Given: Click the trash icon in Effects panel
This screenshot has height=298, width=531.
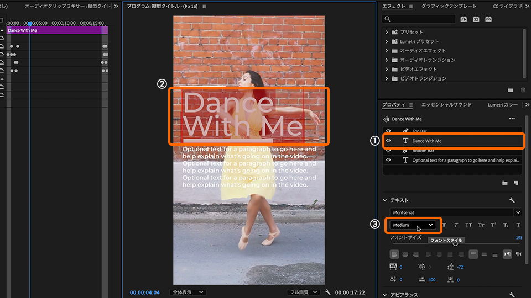Looking at the screenshot, I should (x=523, y=90).
